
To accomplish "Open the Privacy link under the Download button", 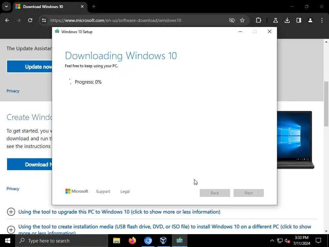I will click(13, 188).
